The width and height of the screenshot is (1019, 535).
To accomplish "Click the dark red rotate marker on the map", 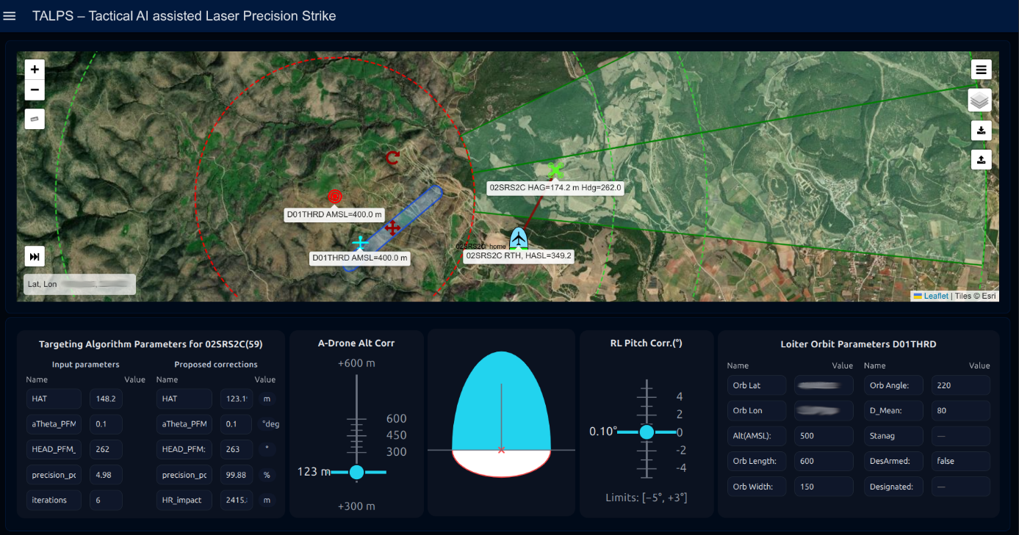I will (393, 157).
